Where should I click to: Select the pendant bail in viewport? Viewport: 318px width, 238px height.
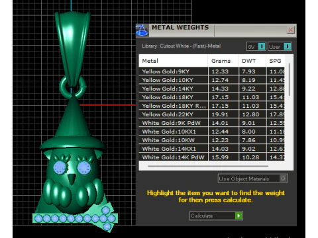point(72,48)
